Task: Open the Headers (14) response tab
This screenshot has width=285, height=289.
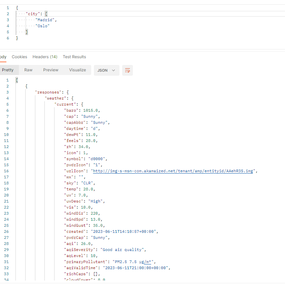Action: [x=45, y=57]
